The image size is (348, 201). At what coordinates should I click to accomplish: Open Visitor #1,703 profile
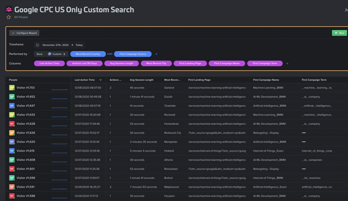pos(25,88)
